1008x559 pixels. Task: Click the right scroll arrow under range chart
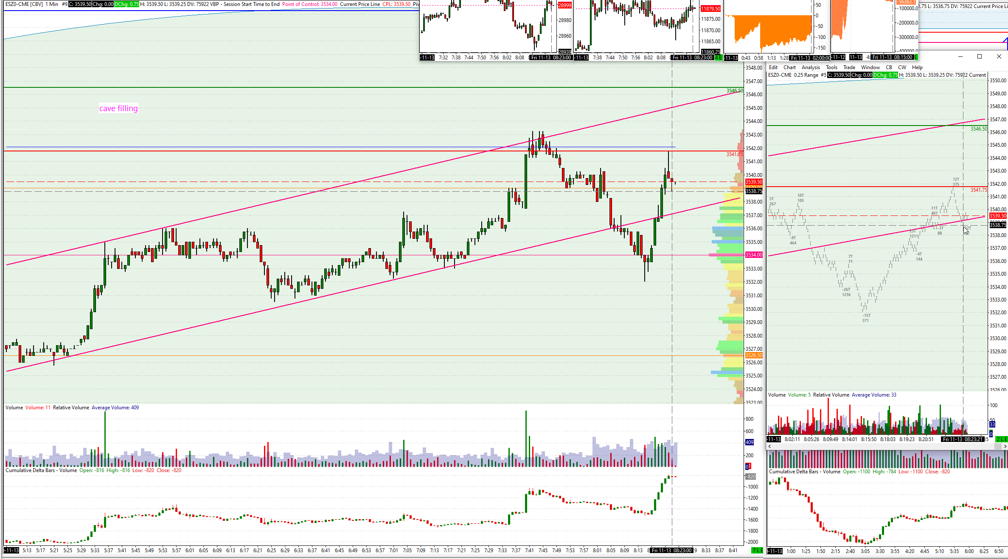pos(1005,446)
